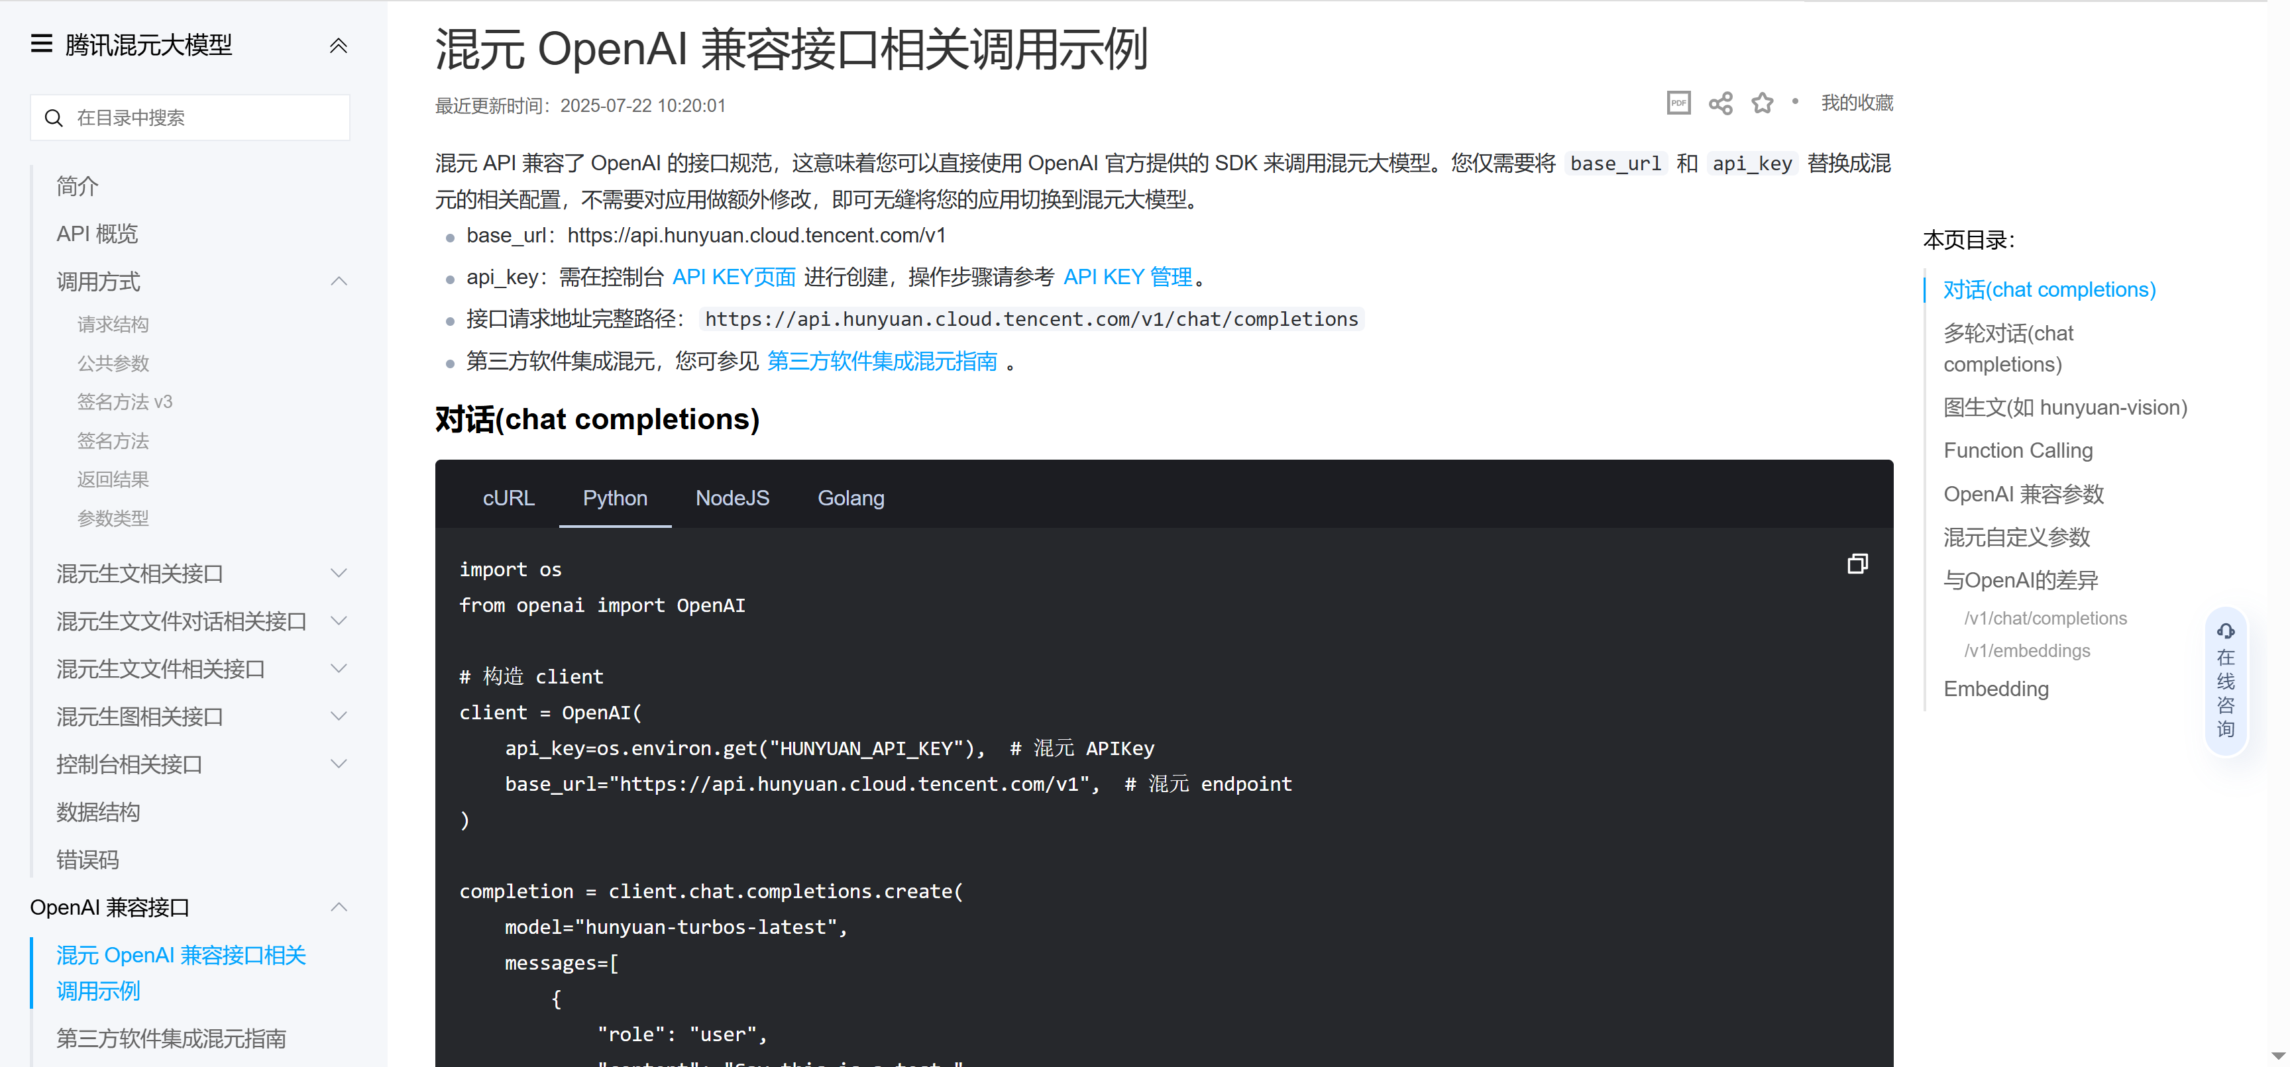Screen dimensions: 2290x1067
Task: Switch to the cURL code tab
Action: [508, 499]
